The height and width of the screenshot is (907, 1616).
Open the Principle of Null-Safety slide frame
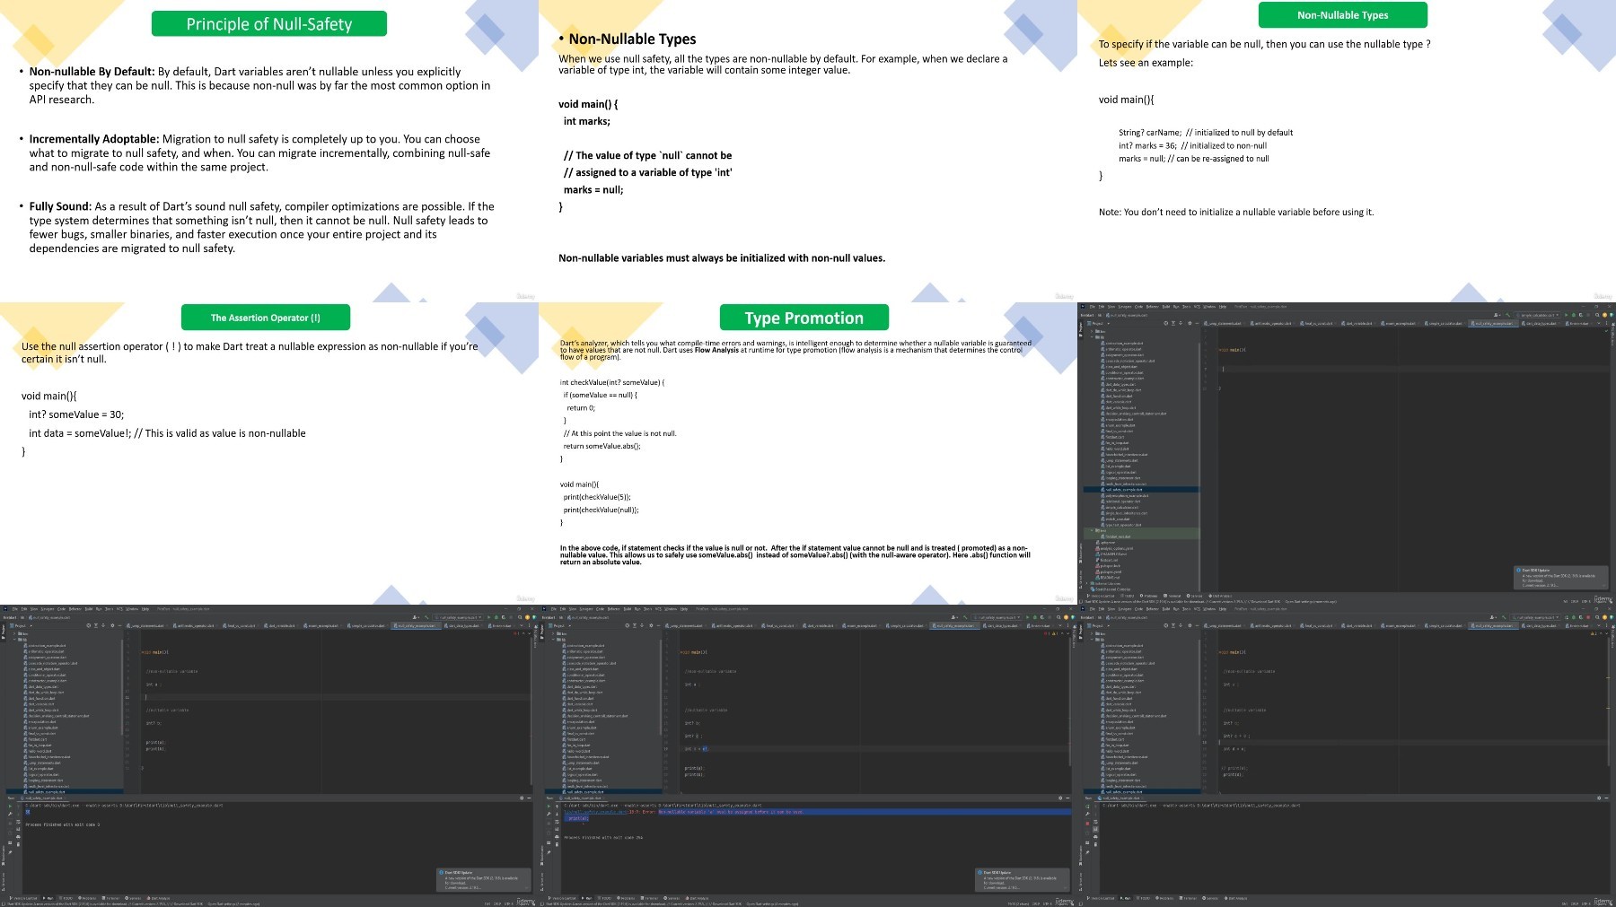click(x=269, y=151)
